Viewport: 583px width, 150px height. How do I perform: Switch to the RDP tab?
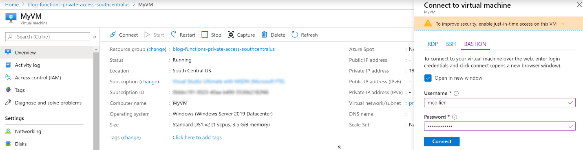click(x=433, y=44)
